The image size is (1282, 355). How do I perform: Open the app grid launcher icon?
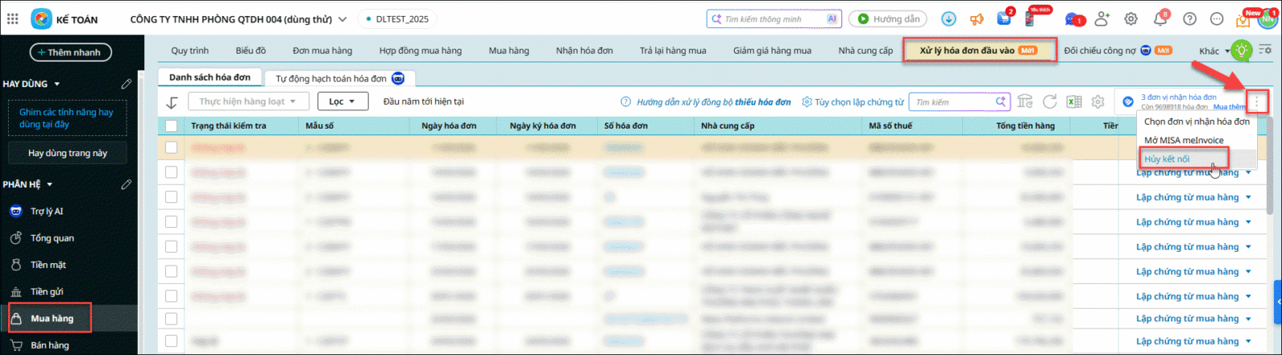13,19
